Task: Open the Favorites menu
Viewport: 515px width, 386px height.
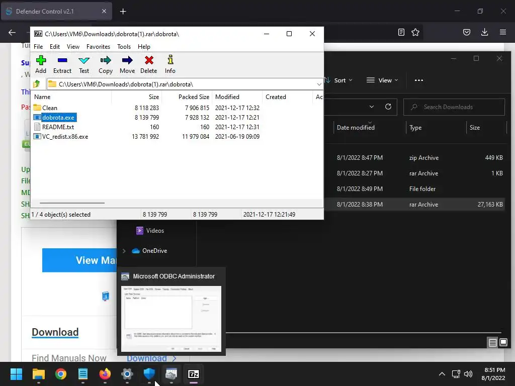Action: [x=98, y=47]
